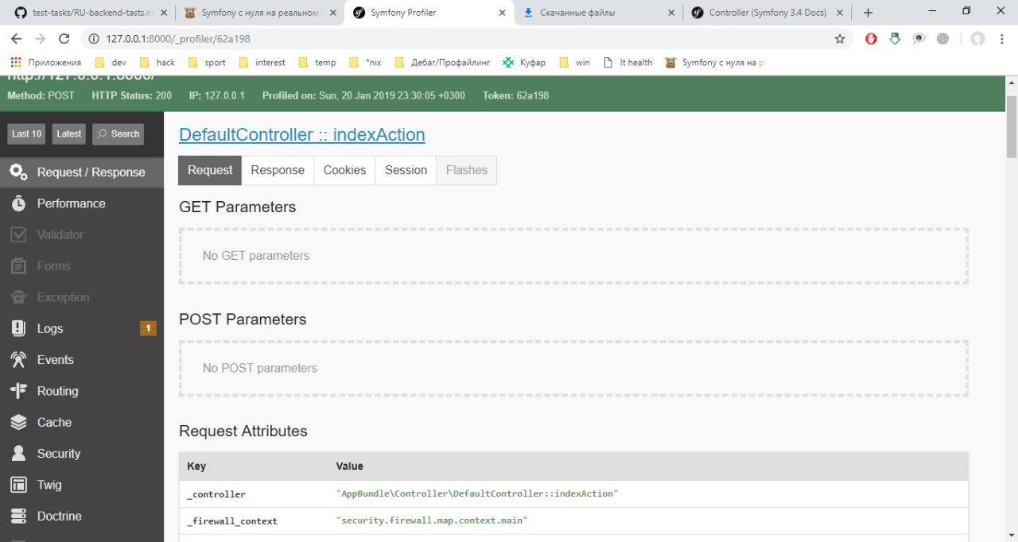Open the Request / Response menu item
The height and width of the screenshot is (542, 1018).
click(x=82, y=172)
